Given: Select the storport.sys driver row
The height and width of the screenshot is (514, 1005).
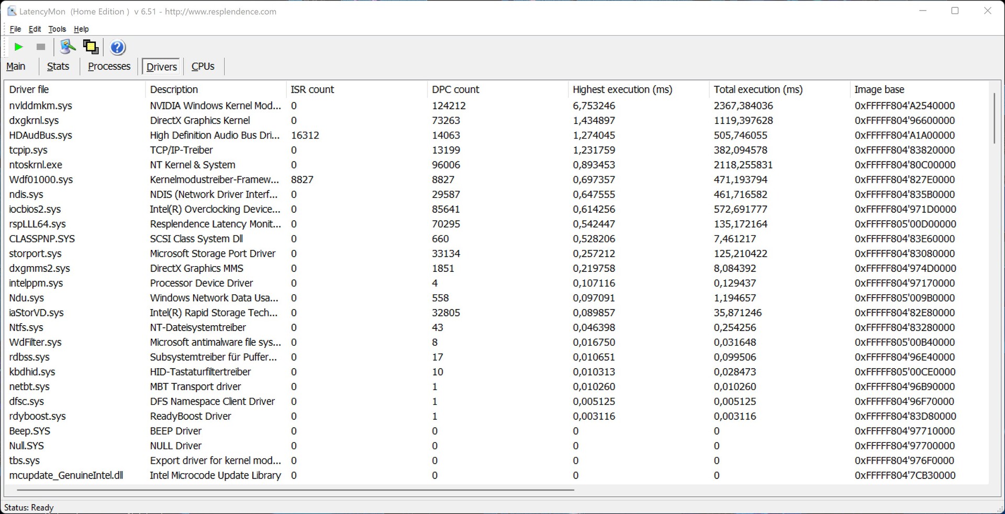Looking at the screenshot, I should tap(497, 254).
